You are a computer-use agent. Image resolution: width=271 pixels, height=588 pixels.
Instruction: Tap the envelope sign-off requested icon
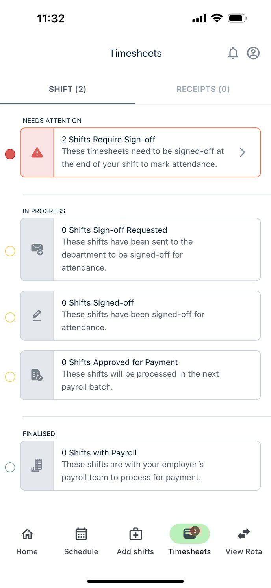[37, 249]
